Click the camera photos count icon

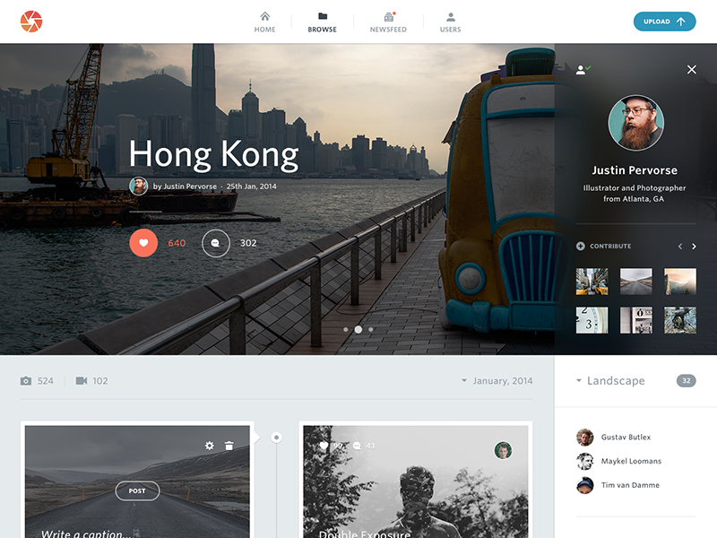pos(26,381)
